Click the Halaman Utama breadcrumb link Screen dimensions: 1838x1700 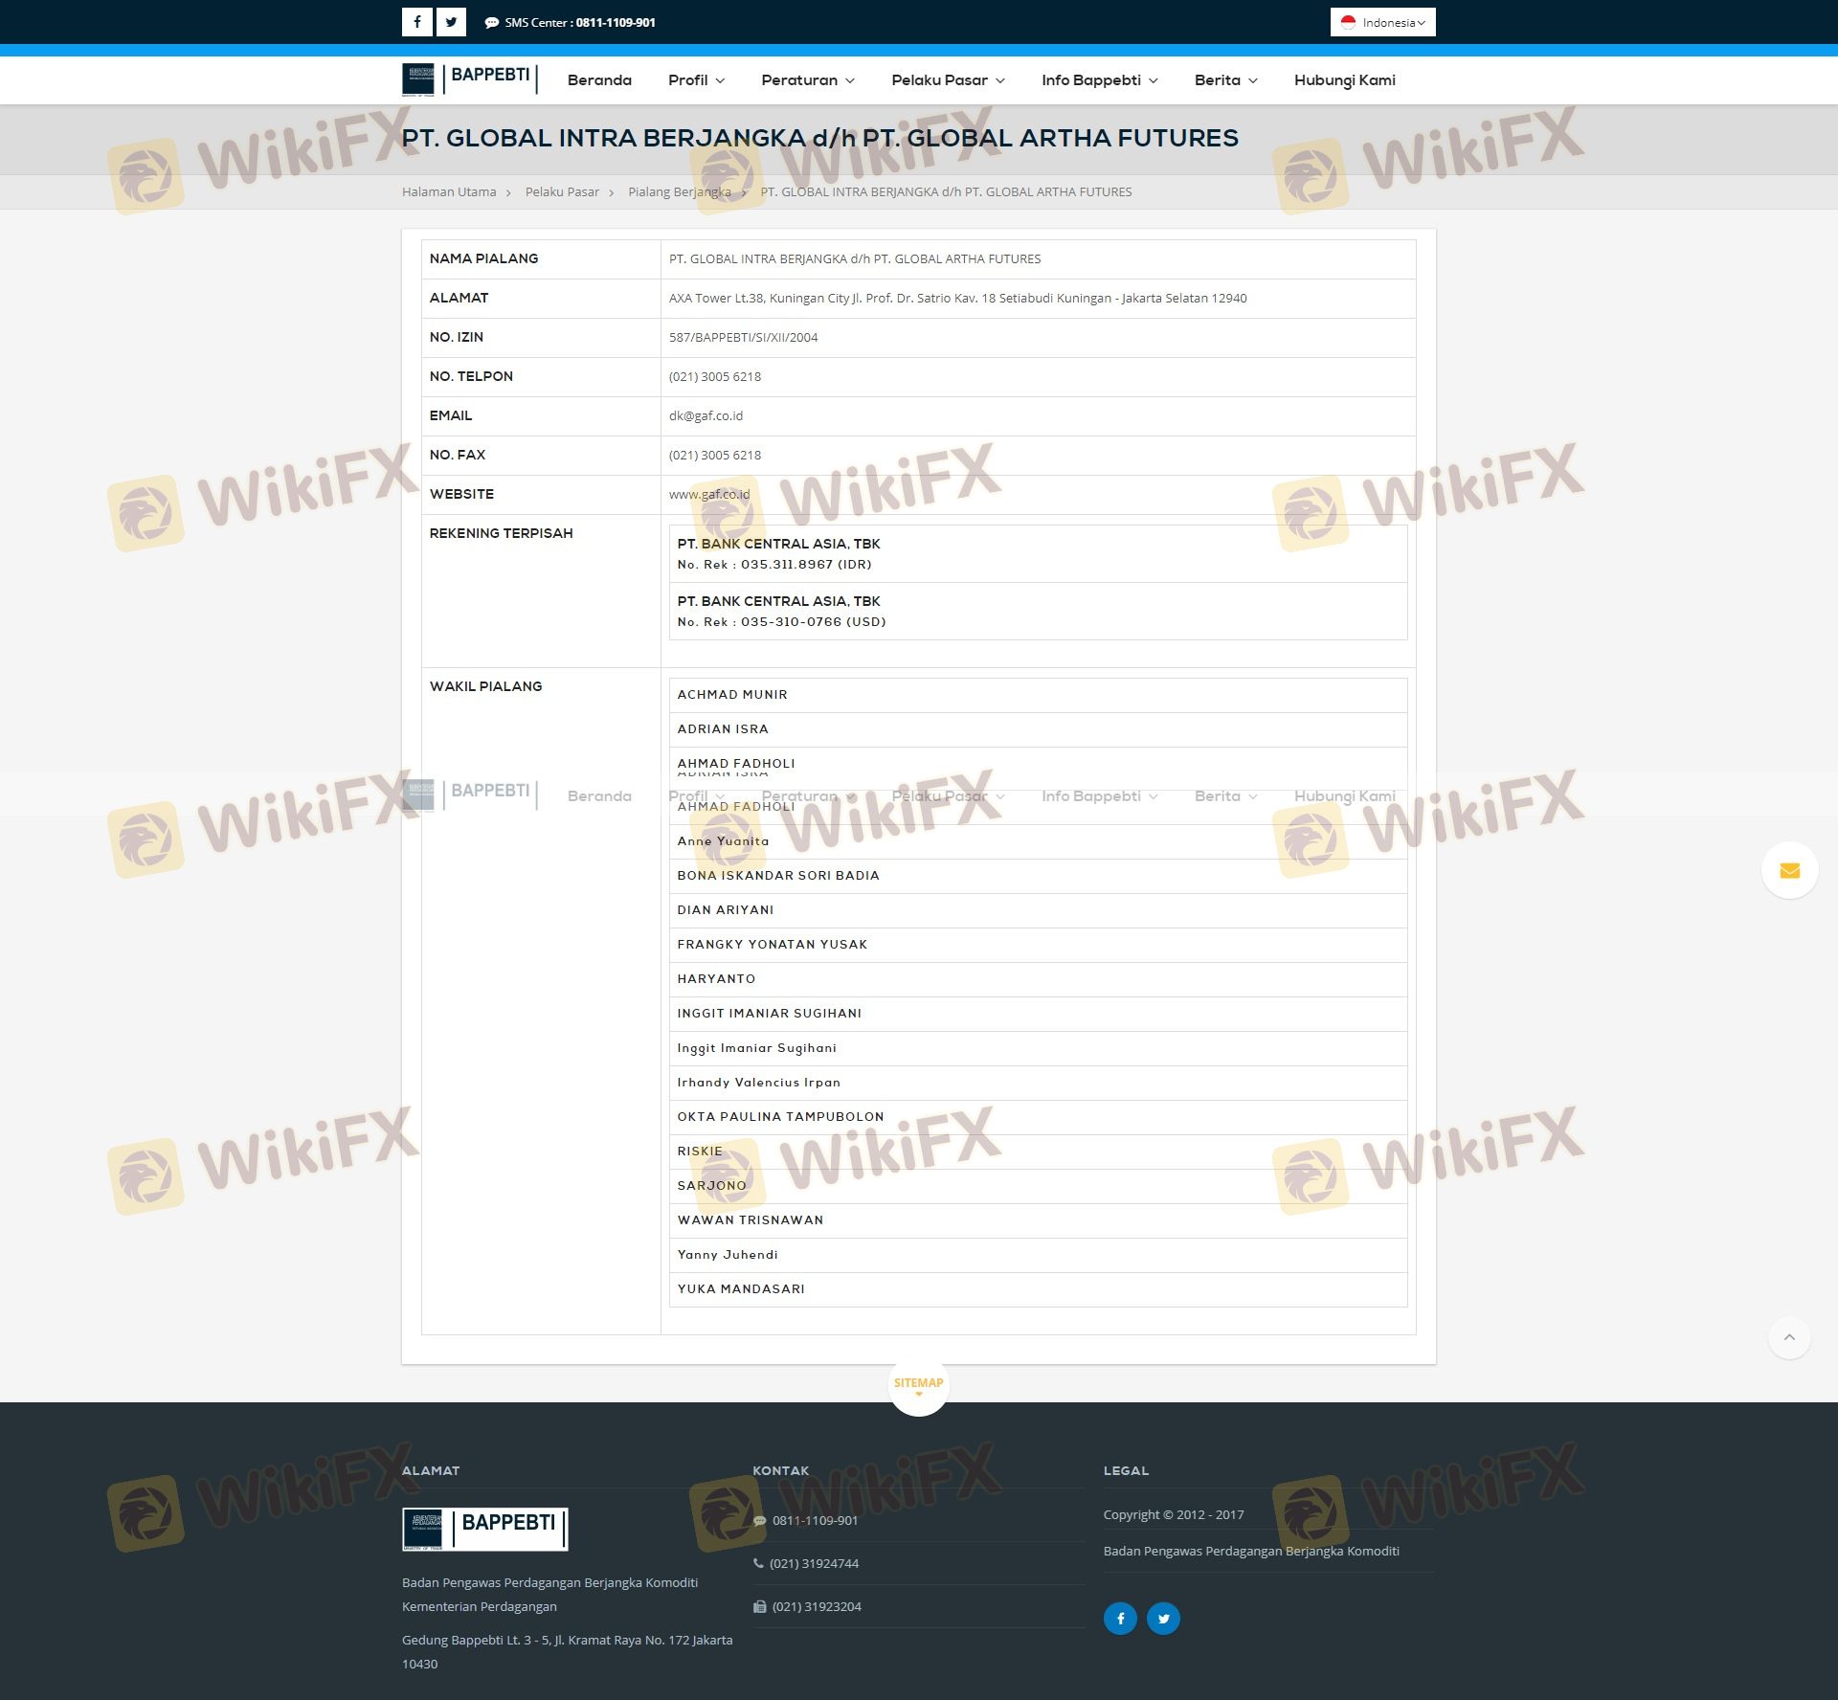(x=449, y=192)
